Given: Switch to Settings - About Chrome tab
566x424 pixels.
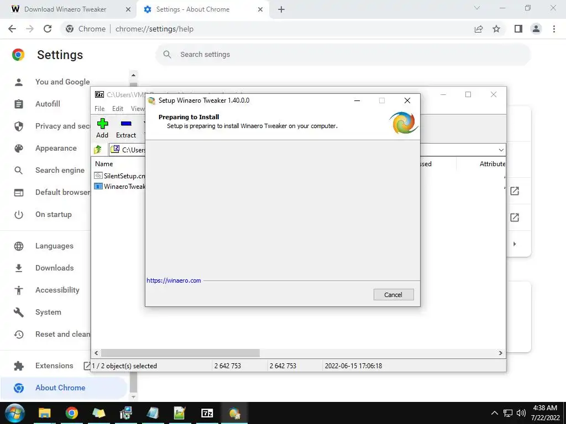Looking at the screenshot, I should tap(193, 9).
